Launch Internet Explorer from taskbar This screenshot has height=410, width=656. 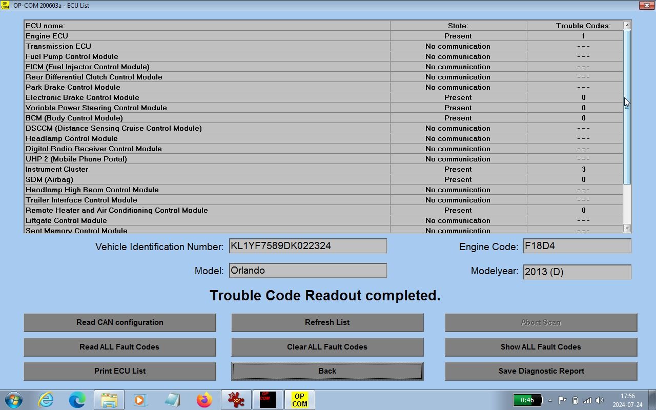pyautogui.click(x=46, y=400)
